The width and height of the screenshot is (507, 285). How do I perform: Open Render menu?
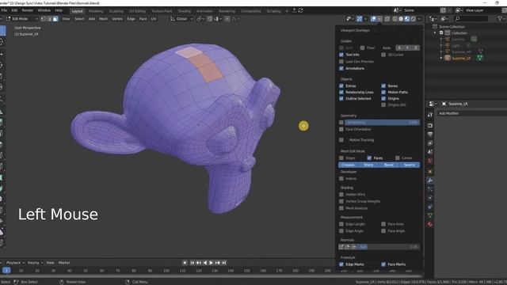pyautogui.click(x=28, y=10)
